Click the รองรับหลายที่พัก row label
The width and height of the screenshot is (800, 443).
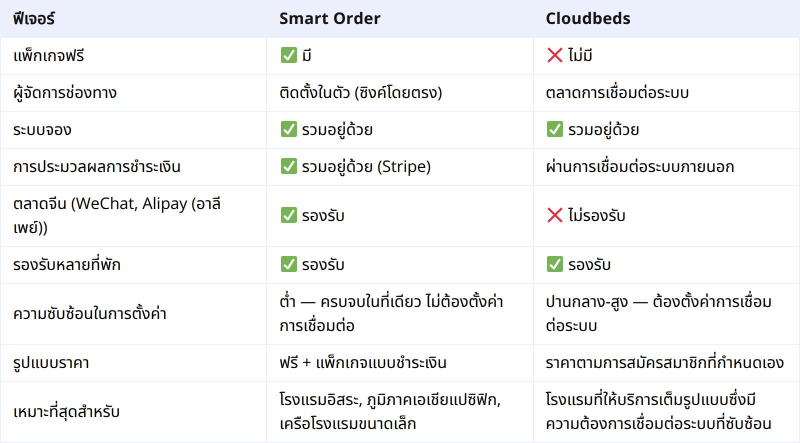pos(67,264)
